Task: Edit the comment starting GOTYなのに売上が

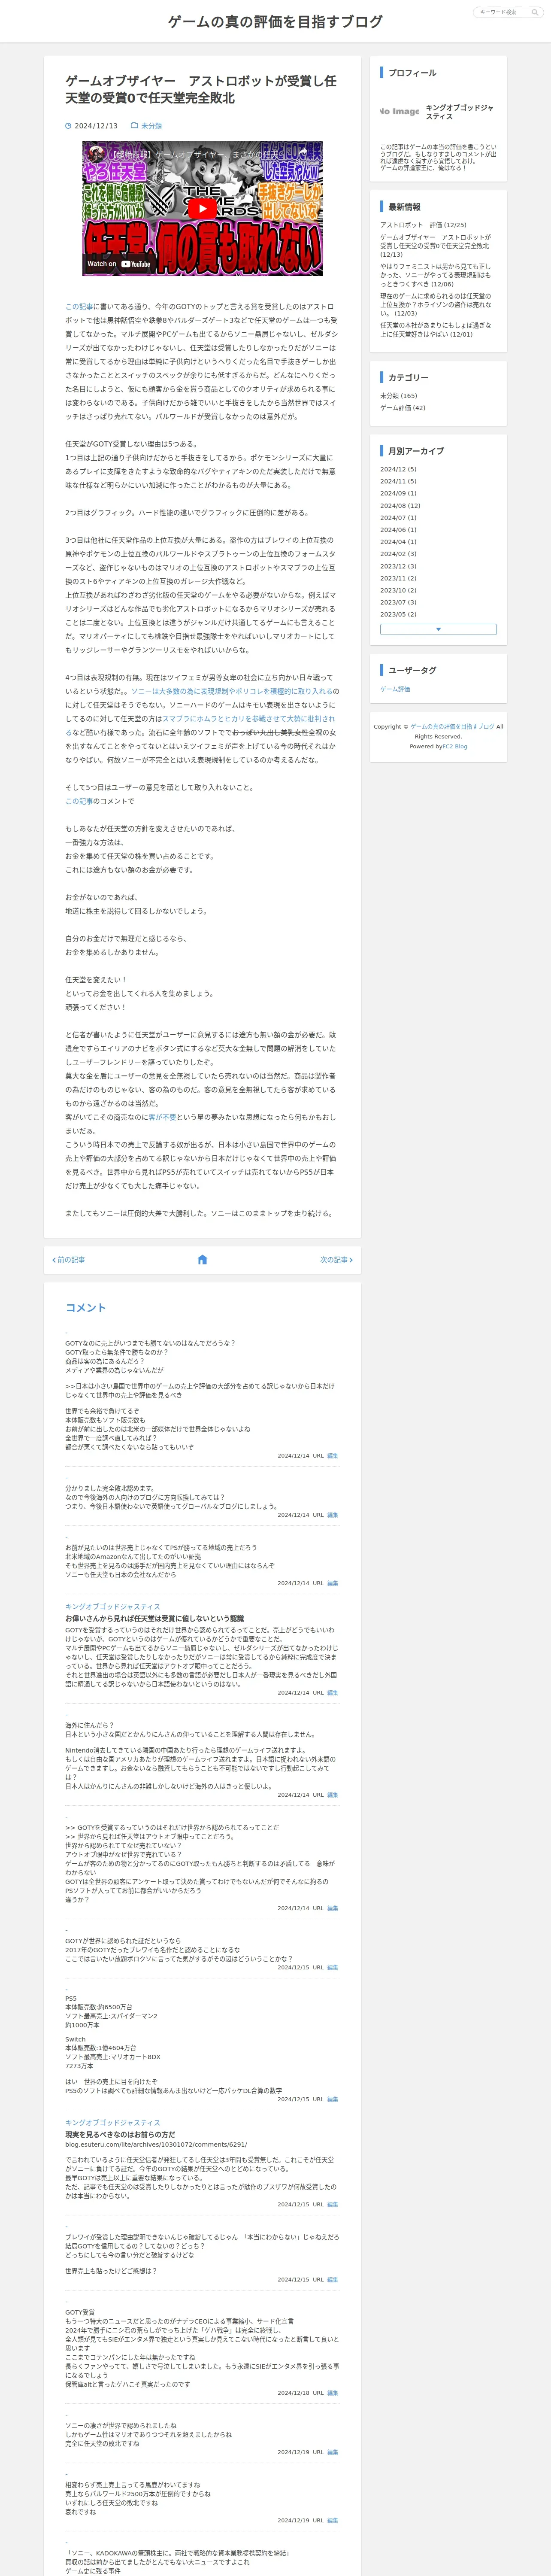Action: pos(333,1456)
